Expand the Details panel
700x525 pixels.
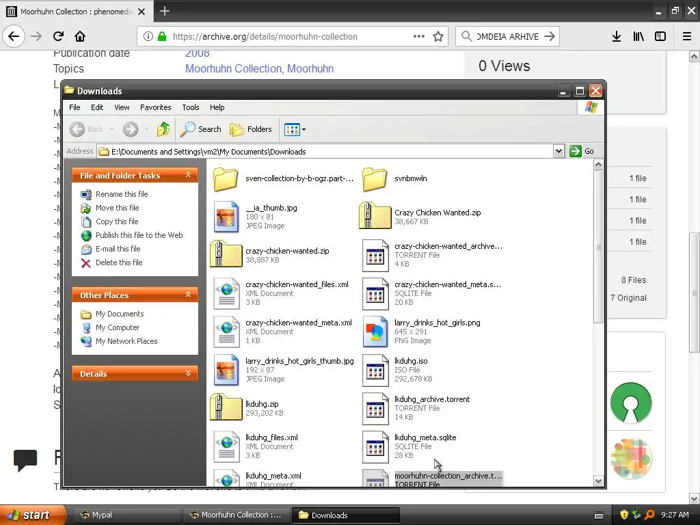(x=189, y=373)
